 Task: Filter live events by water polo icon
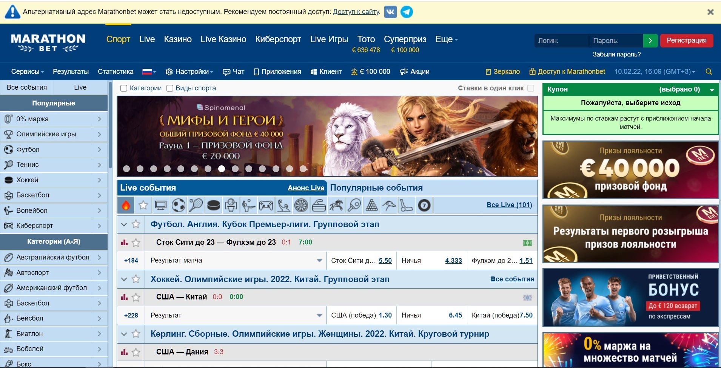click(283, 205)
